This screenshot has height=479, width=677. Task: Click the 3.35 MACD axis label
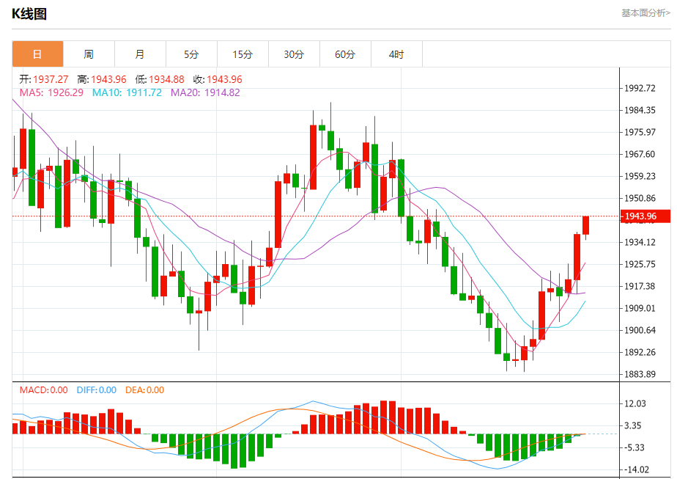coord(633,426)
